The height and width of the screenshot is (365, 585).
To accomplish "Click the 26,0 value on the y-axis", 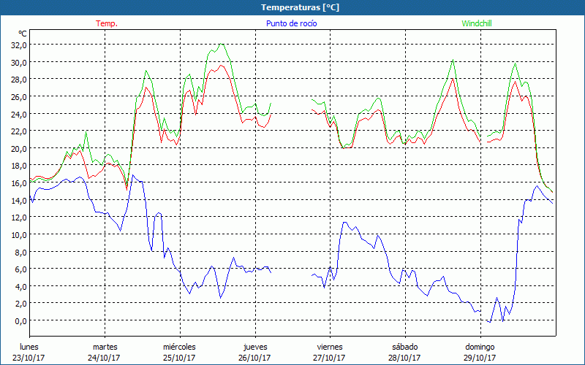I will 18,96.
